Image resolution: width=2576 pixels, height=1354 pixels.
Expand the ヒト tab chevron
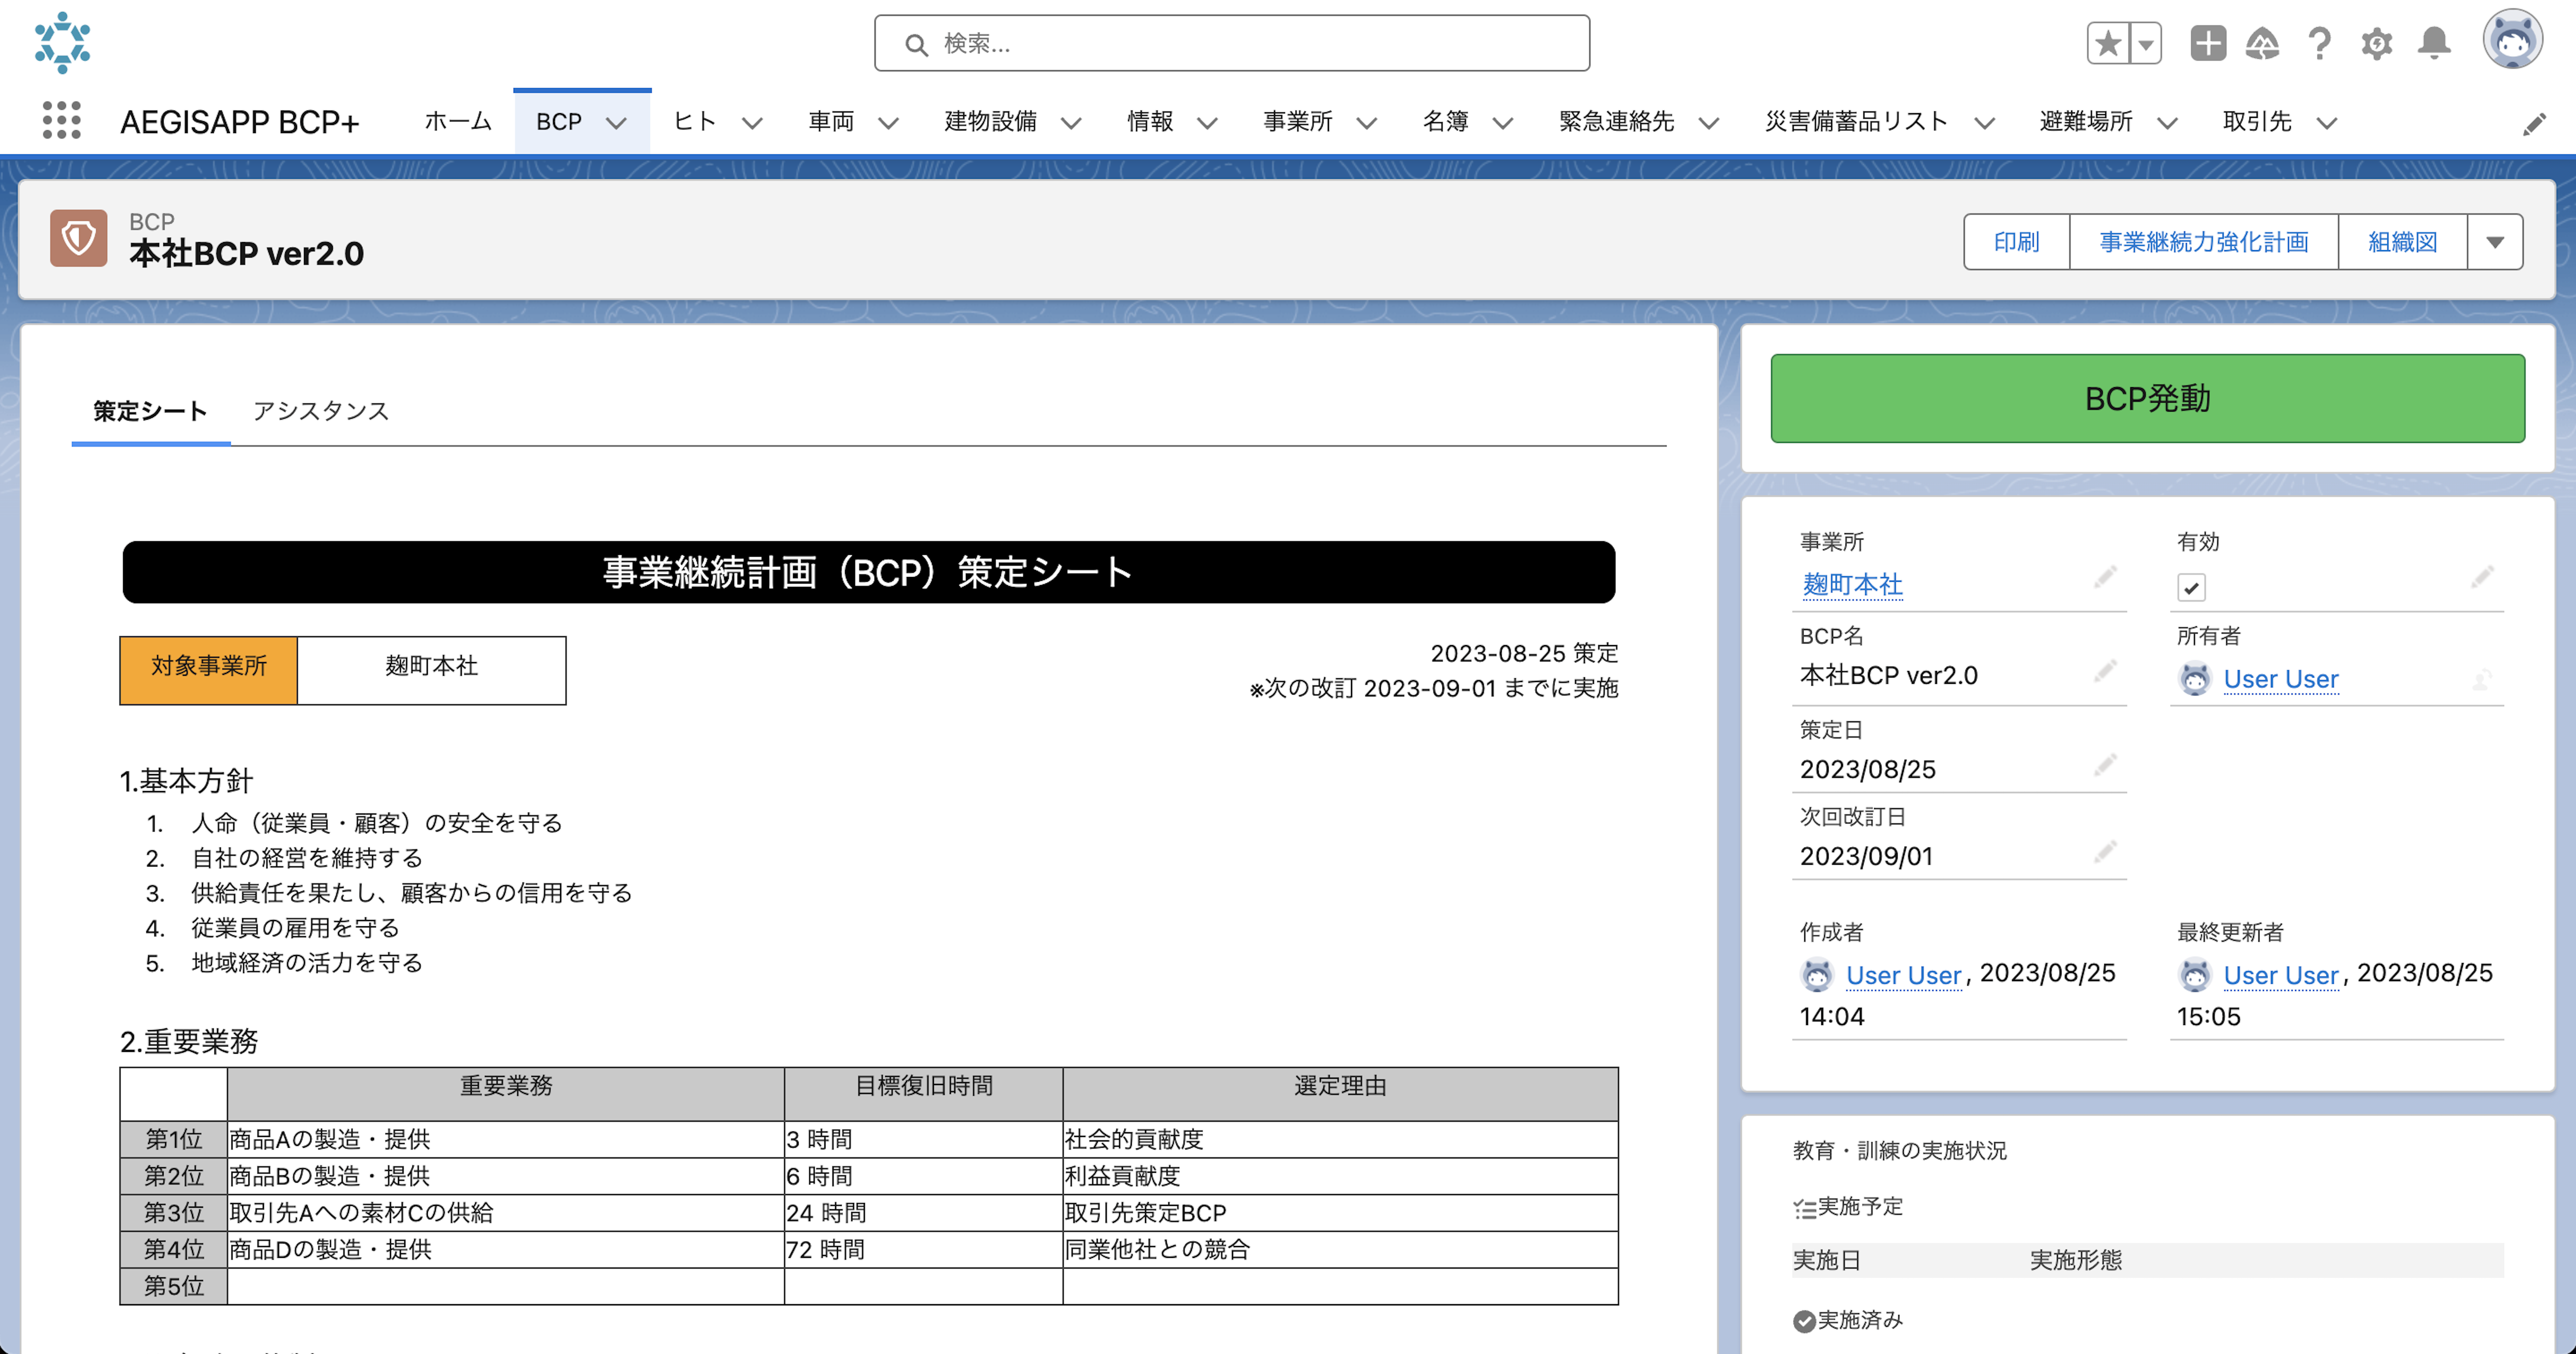click(x=752, y=123)
